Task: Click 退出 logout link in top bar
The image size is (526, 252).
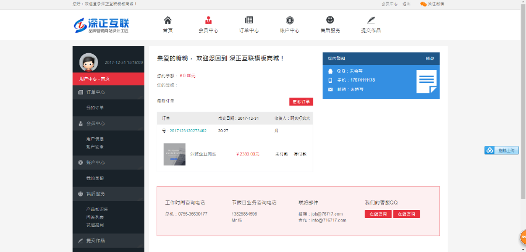Action: pyautogui.click(x=407, y=4)
